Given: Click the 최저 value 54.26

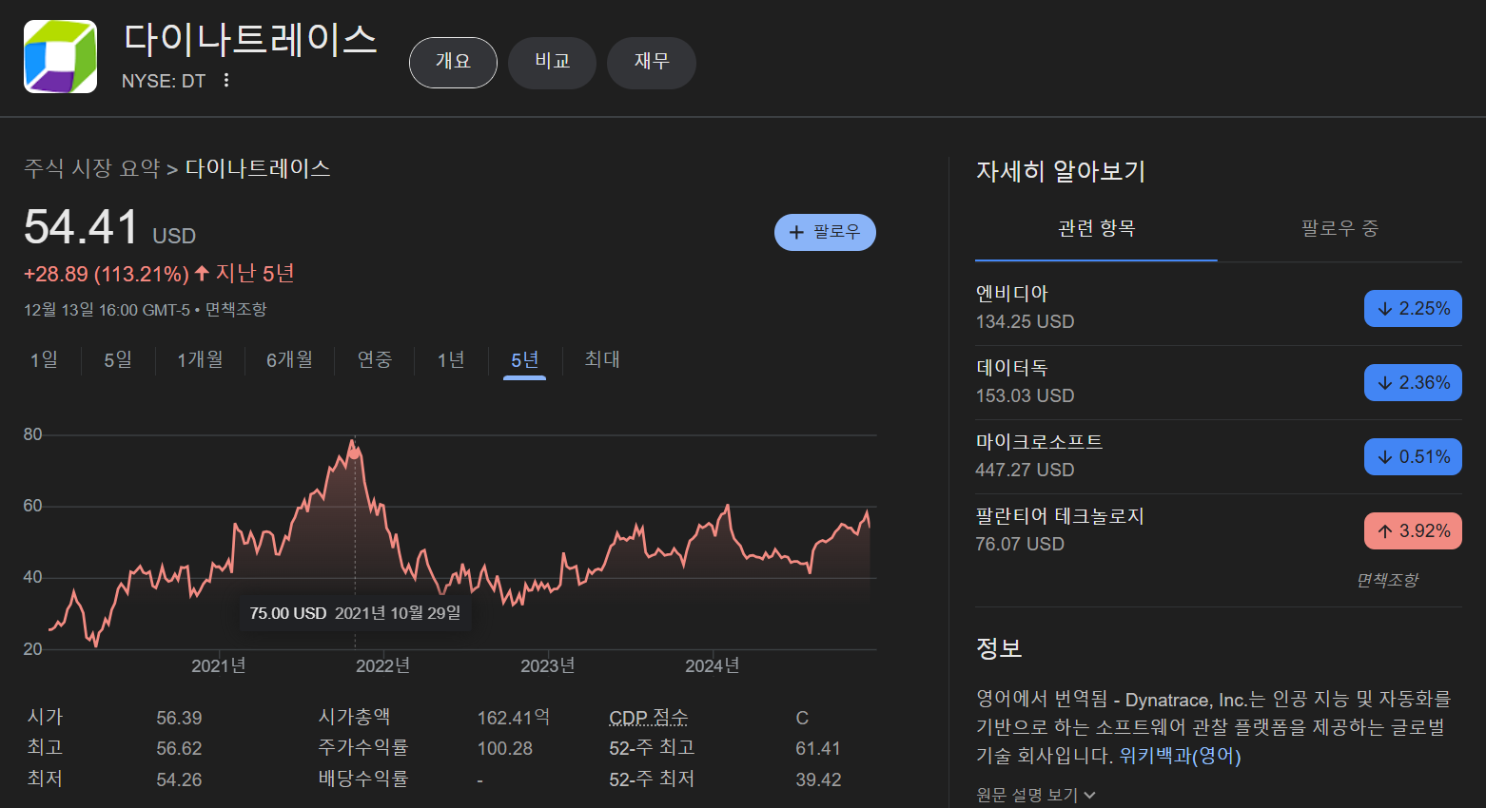Looking at the screenshot, I should click(x=179, y=780).
